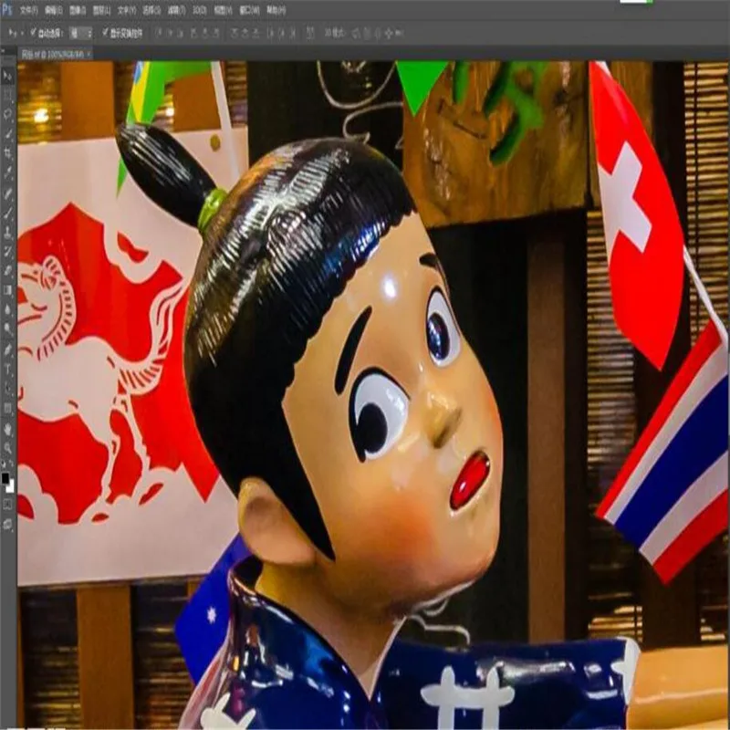
Task: Select the Path Selection tool
Action: 8,388
